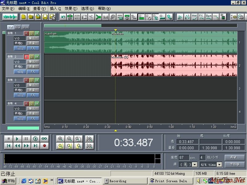Click the Loop play infinity icon

[x=44, y=139]
